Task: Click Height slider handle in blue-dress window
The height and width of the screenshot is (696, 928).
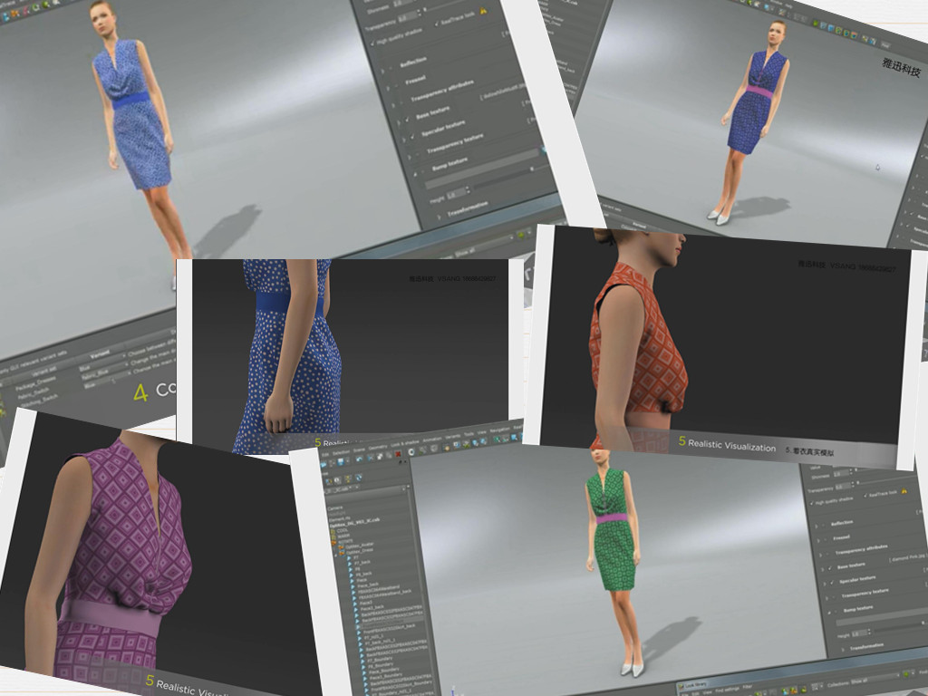Action: 532,169
